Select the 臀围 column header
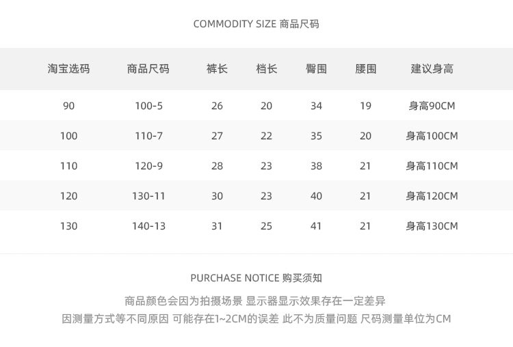Image resolution: width=513 pixels, height=347 pixels. coord(316,69)
